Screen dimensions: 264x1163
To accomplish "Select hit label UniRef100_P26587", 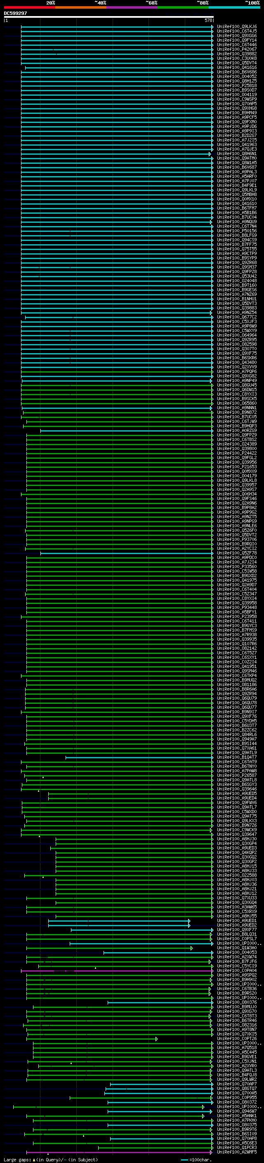I will pyautogui.click(x=236, y=775).
